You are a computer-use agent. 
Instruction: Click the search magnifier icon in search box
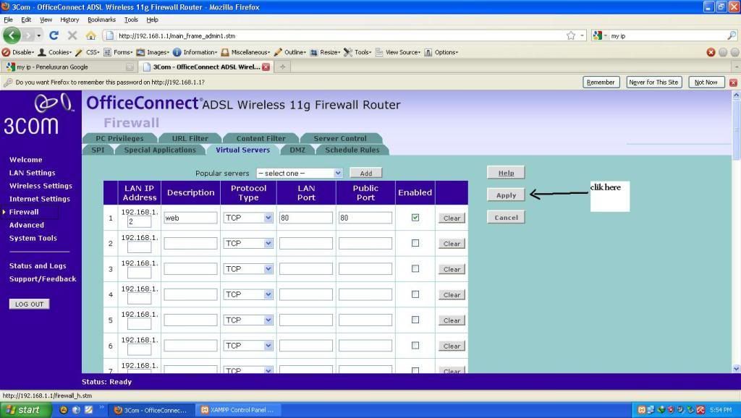[731, 35]
